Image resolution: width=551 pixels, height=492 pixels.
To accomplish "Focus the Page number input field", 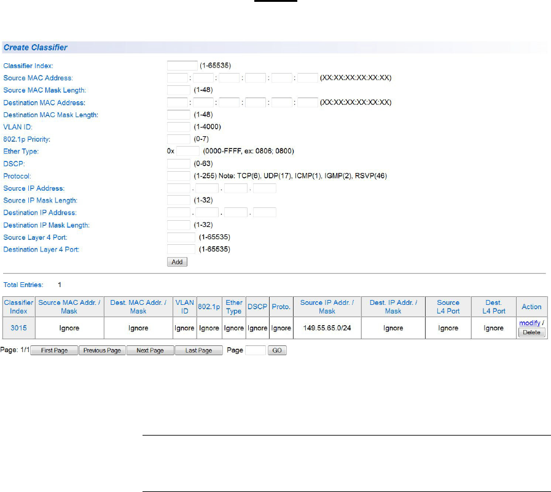I will pos(256,350).
